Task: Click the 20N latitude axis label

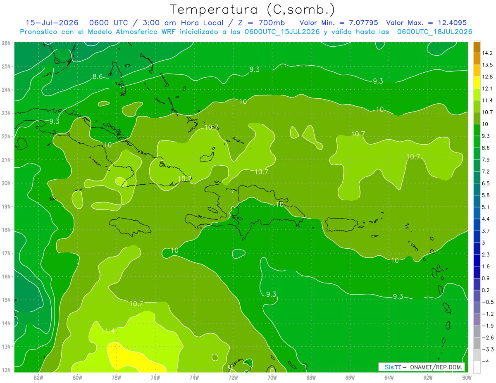Action: (x=6, y=183)
